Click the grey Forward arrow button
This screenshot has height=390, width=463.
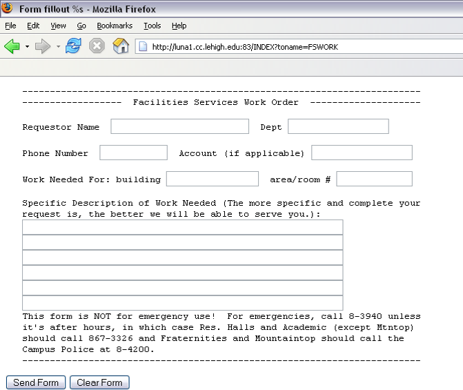coord(43,46)
